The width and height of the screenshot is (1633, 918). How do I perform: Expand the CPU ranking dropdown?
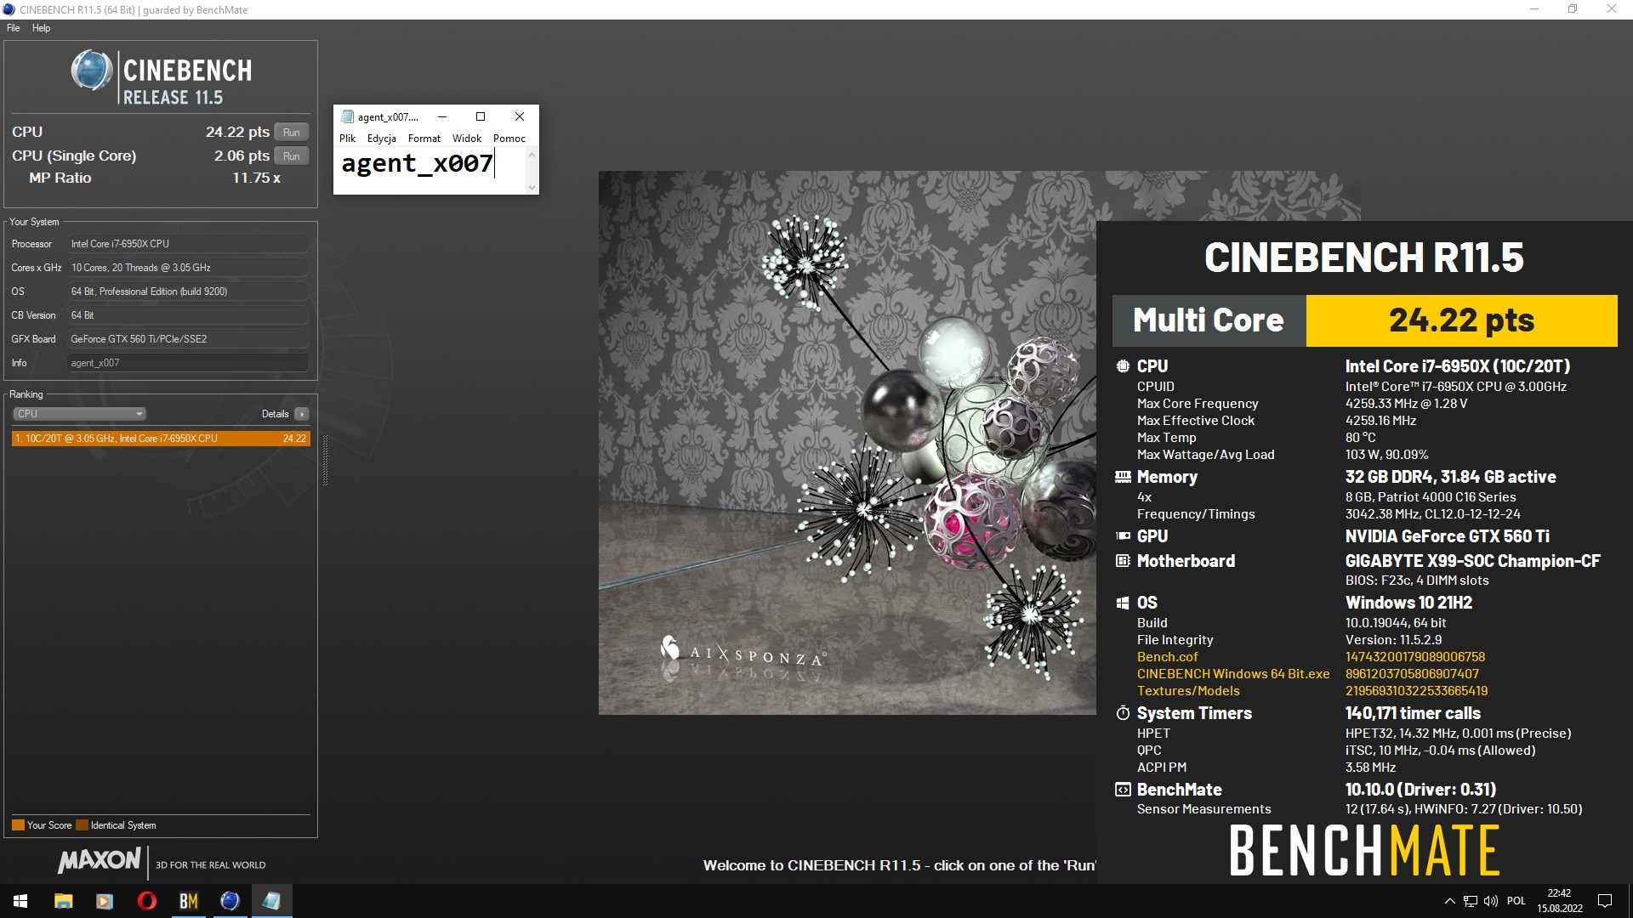(x=79, y=414)
